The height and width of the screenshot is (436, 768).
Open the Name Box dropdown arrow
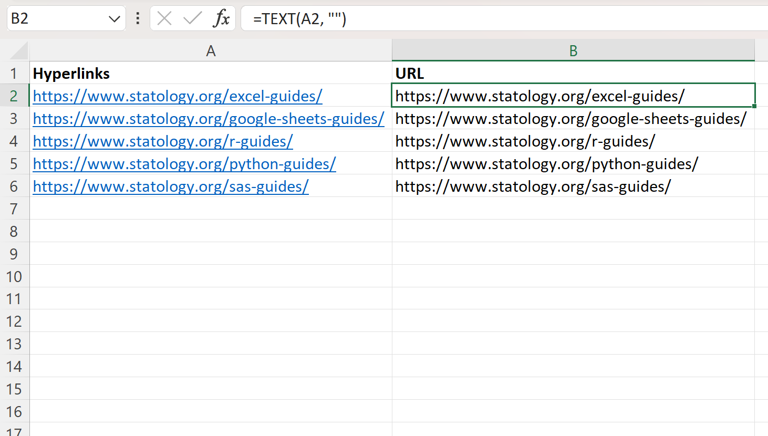pos(115,18)
